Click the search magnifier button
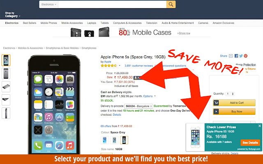This screenshot has width=263, height=164. point(171,5)
